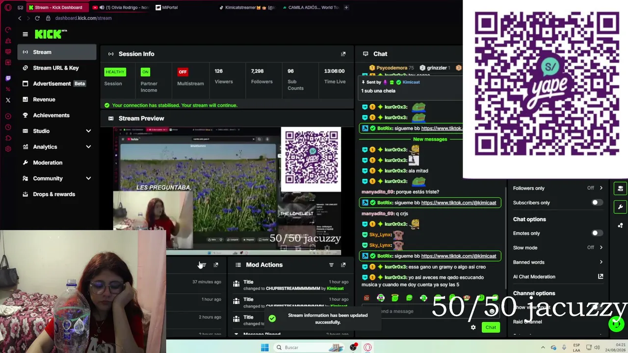The width and height of the screenshot is (628, 353).
Task: Click the Kick logo
Action: pyautogui.click(x=51, y=34)
